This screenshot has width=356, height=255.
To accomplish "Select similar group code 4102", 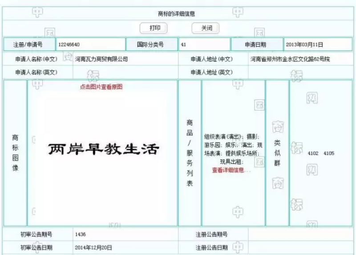I will (313, 153).
